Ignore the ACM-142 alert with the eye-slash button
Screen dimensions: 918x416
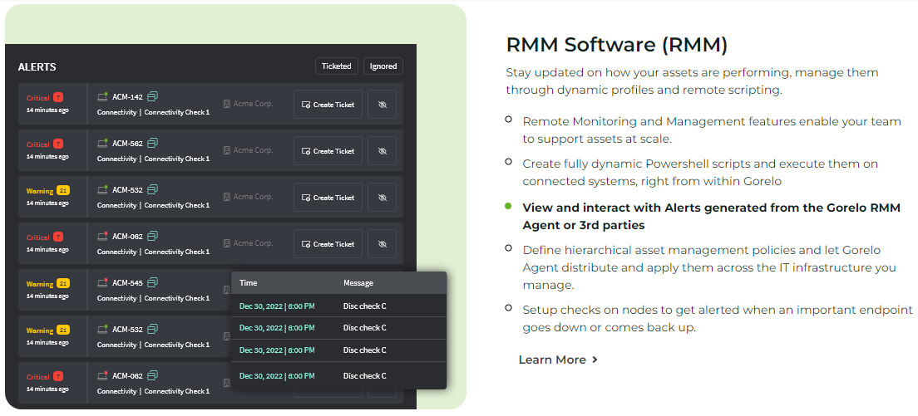[x=382, y=105]
